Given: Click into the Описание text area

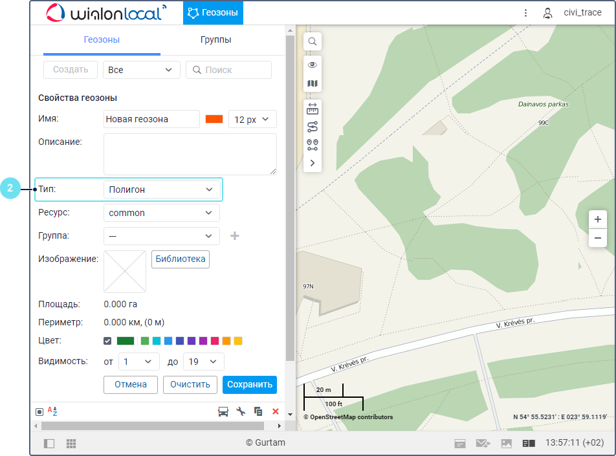Looking at the screenshot, I should coord(190,154).
